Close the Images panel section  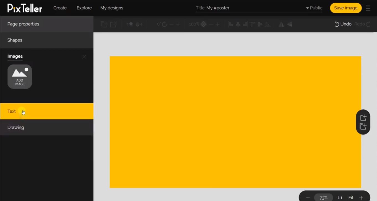coord(84,57)
